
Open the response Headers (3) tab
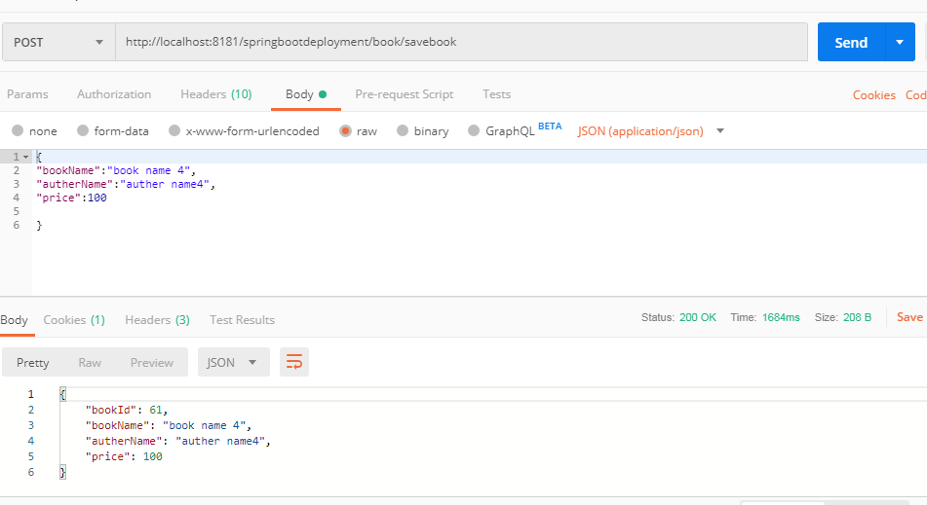coord(157,320)
